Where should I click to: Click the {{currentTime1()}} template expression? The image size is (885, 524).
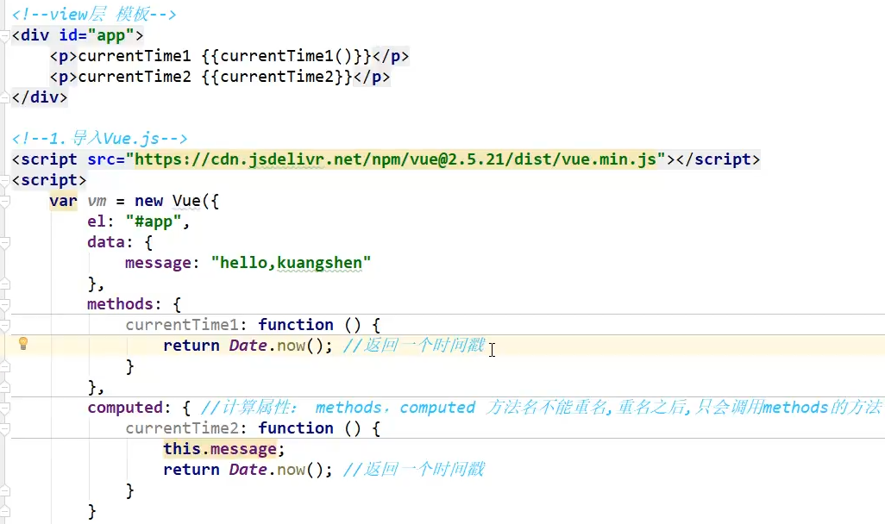[286, 56]
